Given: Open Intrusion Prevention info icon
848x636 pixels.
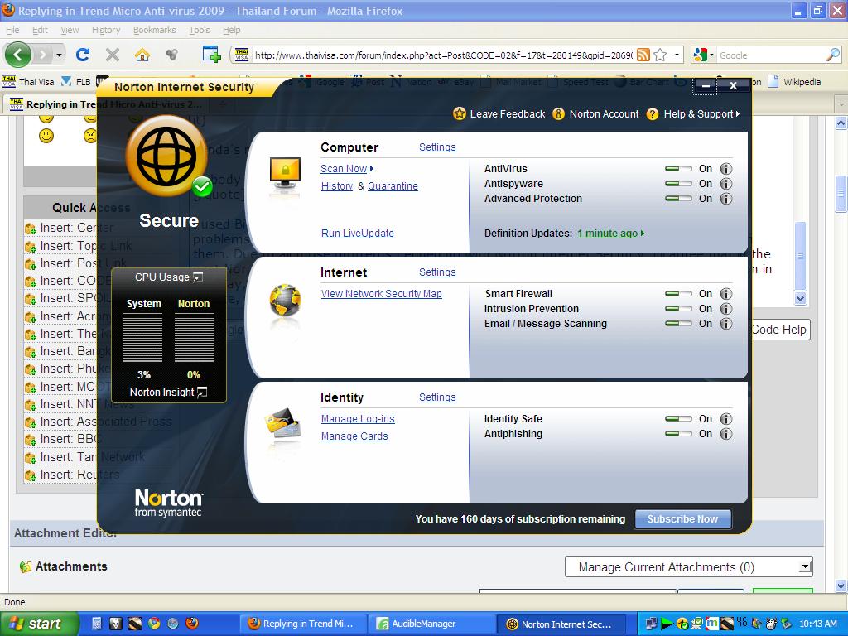Looking at the screenshot, I should 725,309.
